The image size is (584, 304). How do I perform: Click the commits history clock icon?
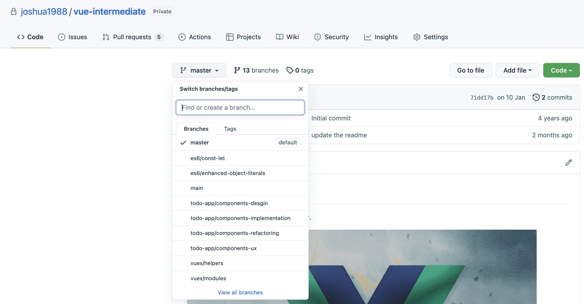(536, 97)
